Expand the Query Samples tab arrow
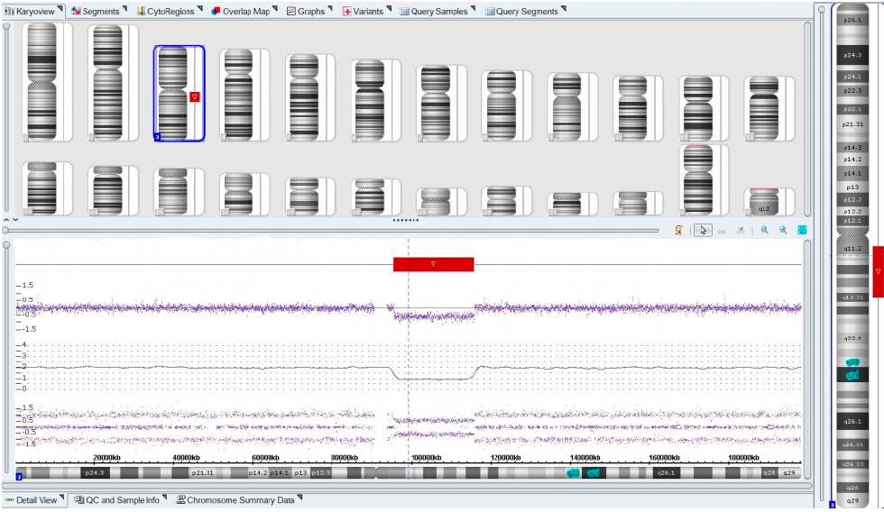Screen dimensions: 884x512 click(474, 9)
